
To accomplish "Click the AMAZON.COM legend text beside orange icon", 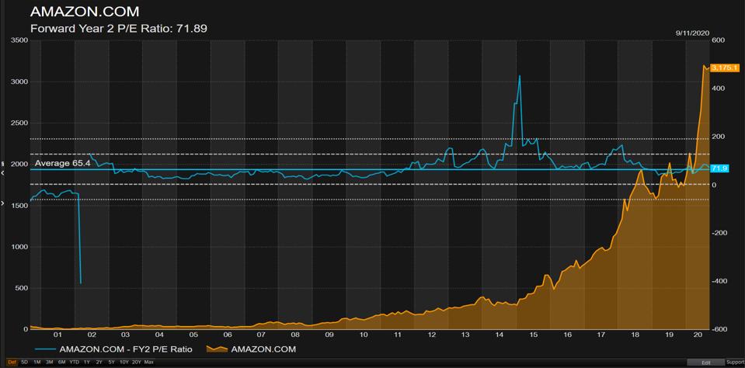I will (263, 349).
